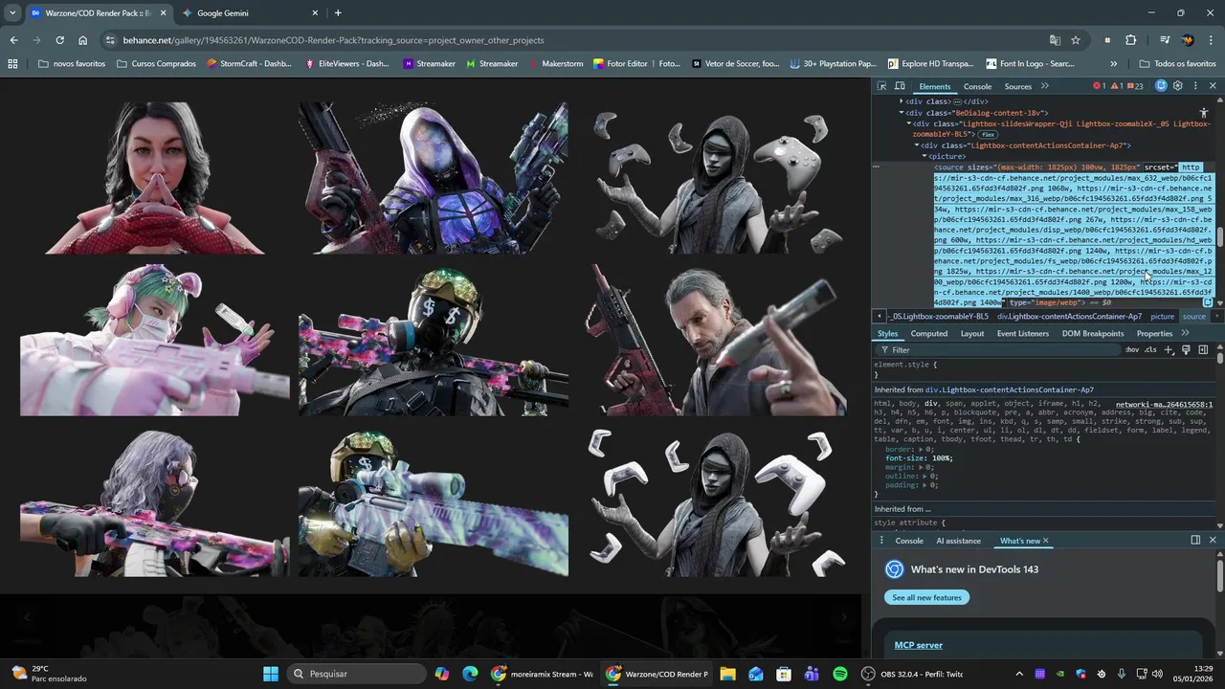Show hidden system tray icons
The height and width of the screenshot is (689, 1225).
coord(1018,674)
